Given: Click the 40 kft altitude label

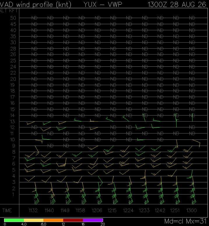Looking at the screenshot, I should coord(13,30).
